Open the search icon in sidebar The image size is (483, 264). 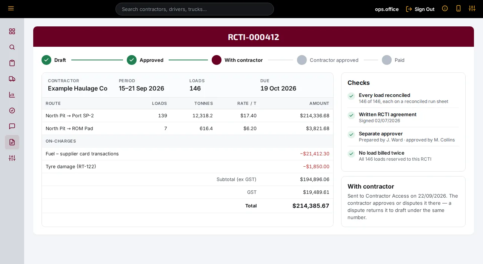click(12, 47)
